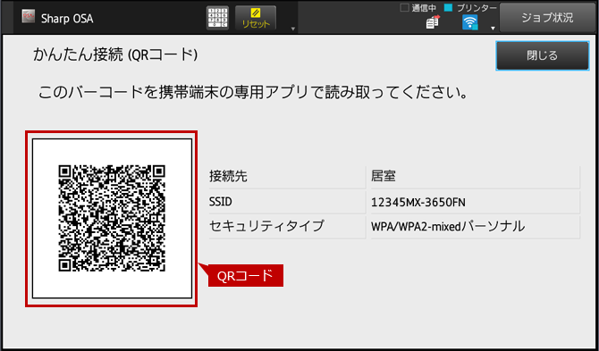Viewport: 599px width, 351px height.
Task: Tap the 閉じる button
Action: (543, 55)
